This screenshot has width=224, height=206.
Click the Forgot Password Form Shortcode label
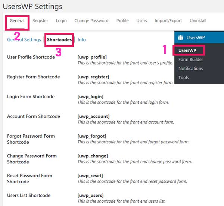point(31,139)
